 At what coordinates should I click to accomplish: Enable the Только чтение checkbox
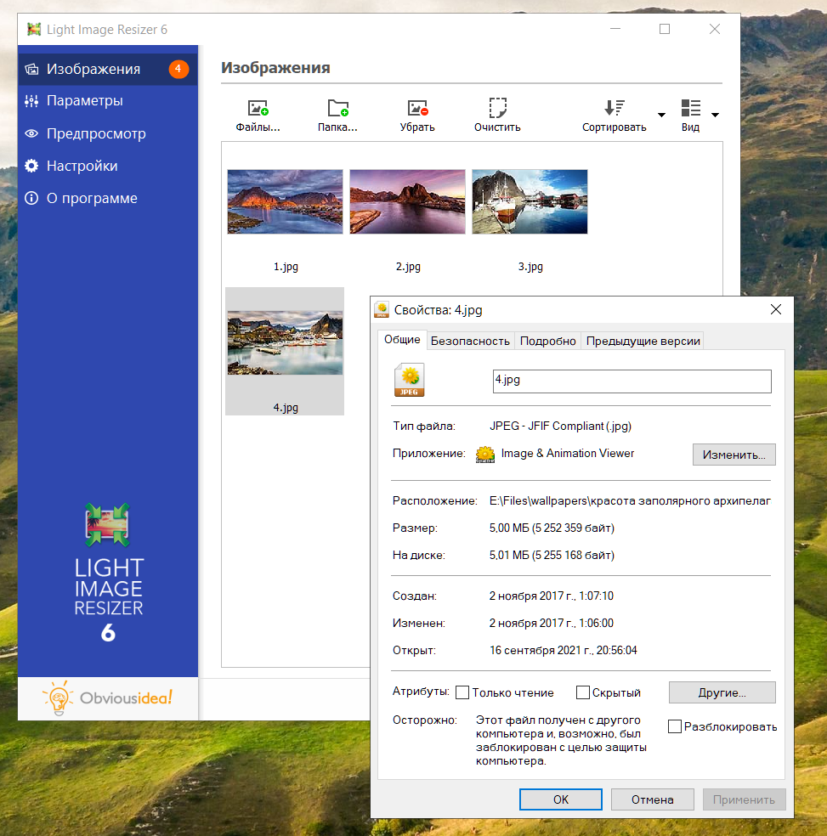462,692
